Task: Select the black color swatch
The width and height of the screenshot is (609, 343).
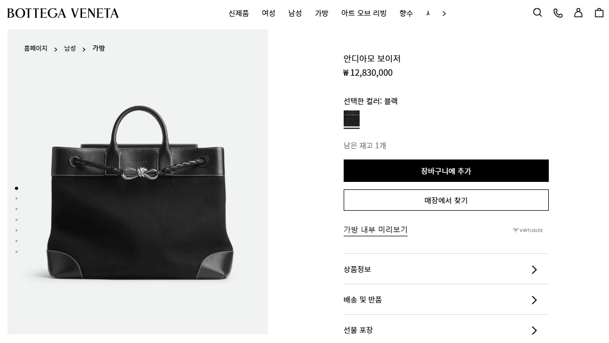Action: 352,119
